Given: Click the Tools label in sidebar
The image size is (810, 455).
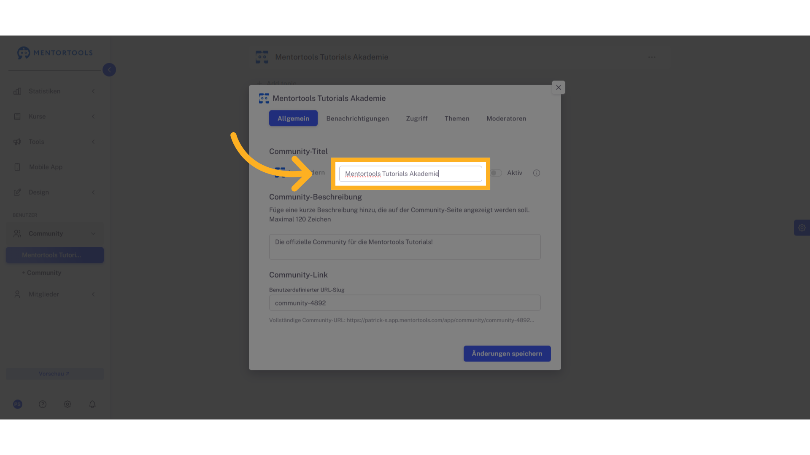Looking at the screenshot, I should pos(36,142).
